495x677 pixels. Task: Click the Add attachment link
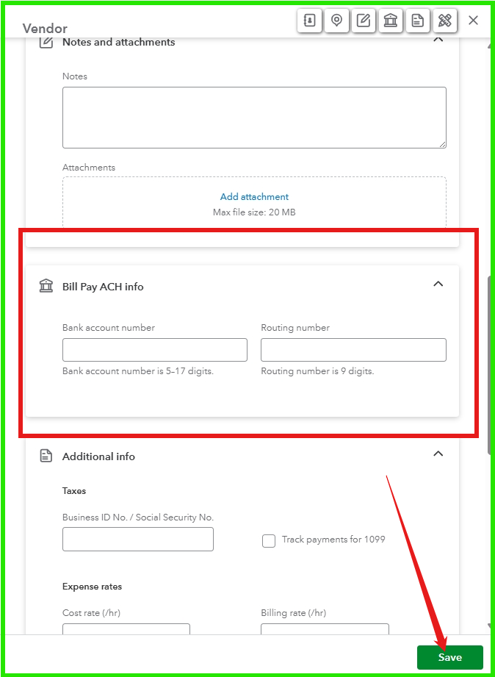[254, 197]
